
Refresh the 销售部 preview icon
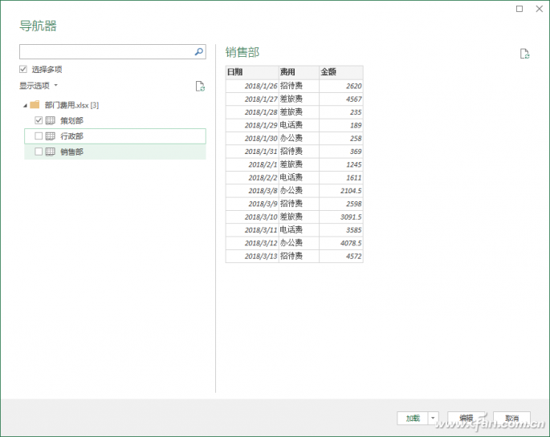(x=524, y=54)
